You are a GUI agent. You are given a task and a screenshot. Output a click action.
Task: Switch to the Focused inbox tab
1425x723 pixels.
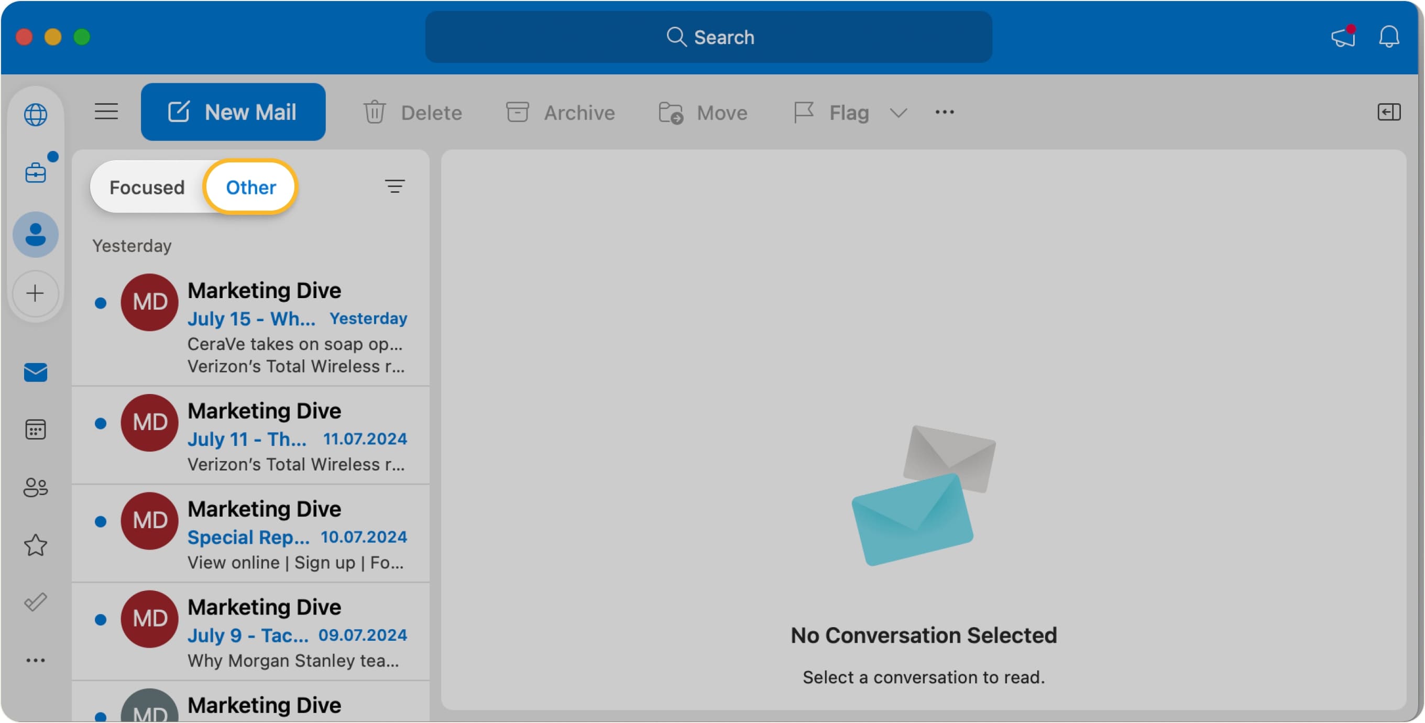coord(147,188)
